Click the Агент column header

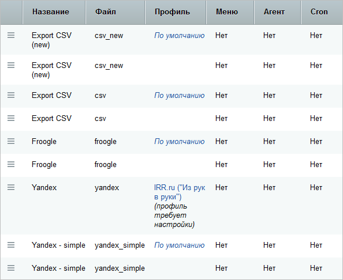(274, 12)
